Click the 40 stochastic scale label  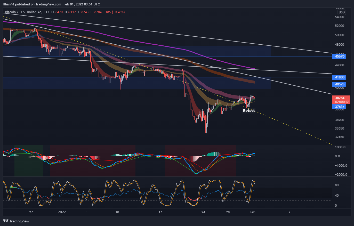coord(336,195)
